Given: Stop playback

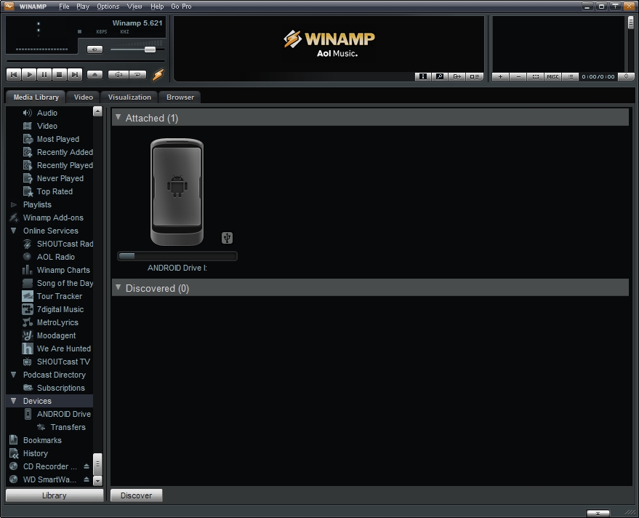Looking at the screenshot, I should [59, 75].
